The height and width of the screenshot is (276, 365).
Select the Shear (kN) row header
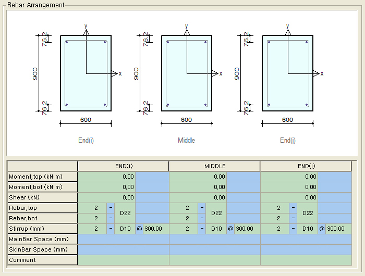pyautogui.click(x=42, y=198)
